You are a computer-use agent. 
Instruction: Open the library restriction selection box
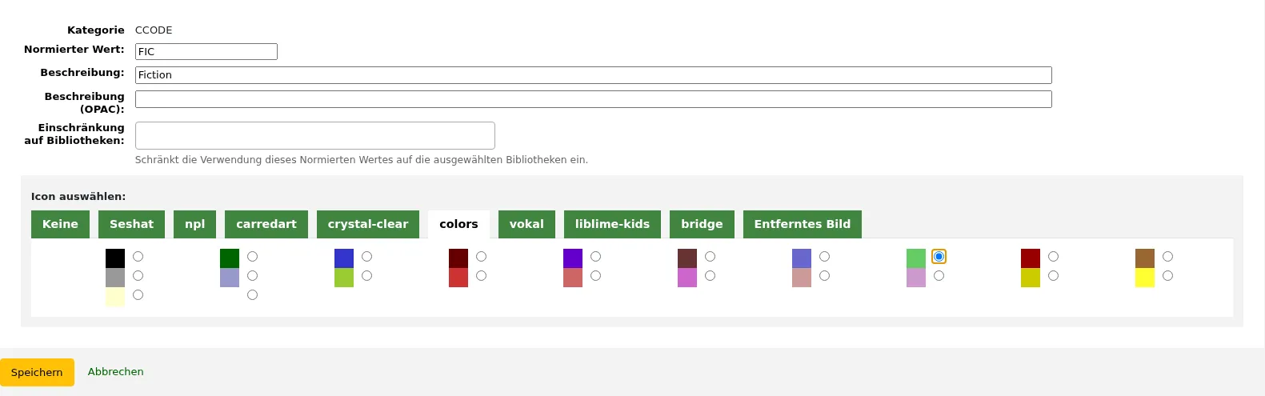[x=315, y=135]
